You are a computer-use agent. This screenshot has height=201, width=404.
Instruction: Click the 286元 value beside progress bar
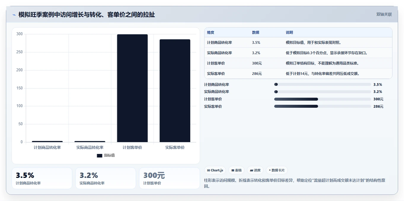click(x=378, y=107)
